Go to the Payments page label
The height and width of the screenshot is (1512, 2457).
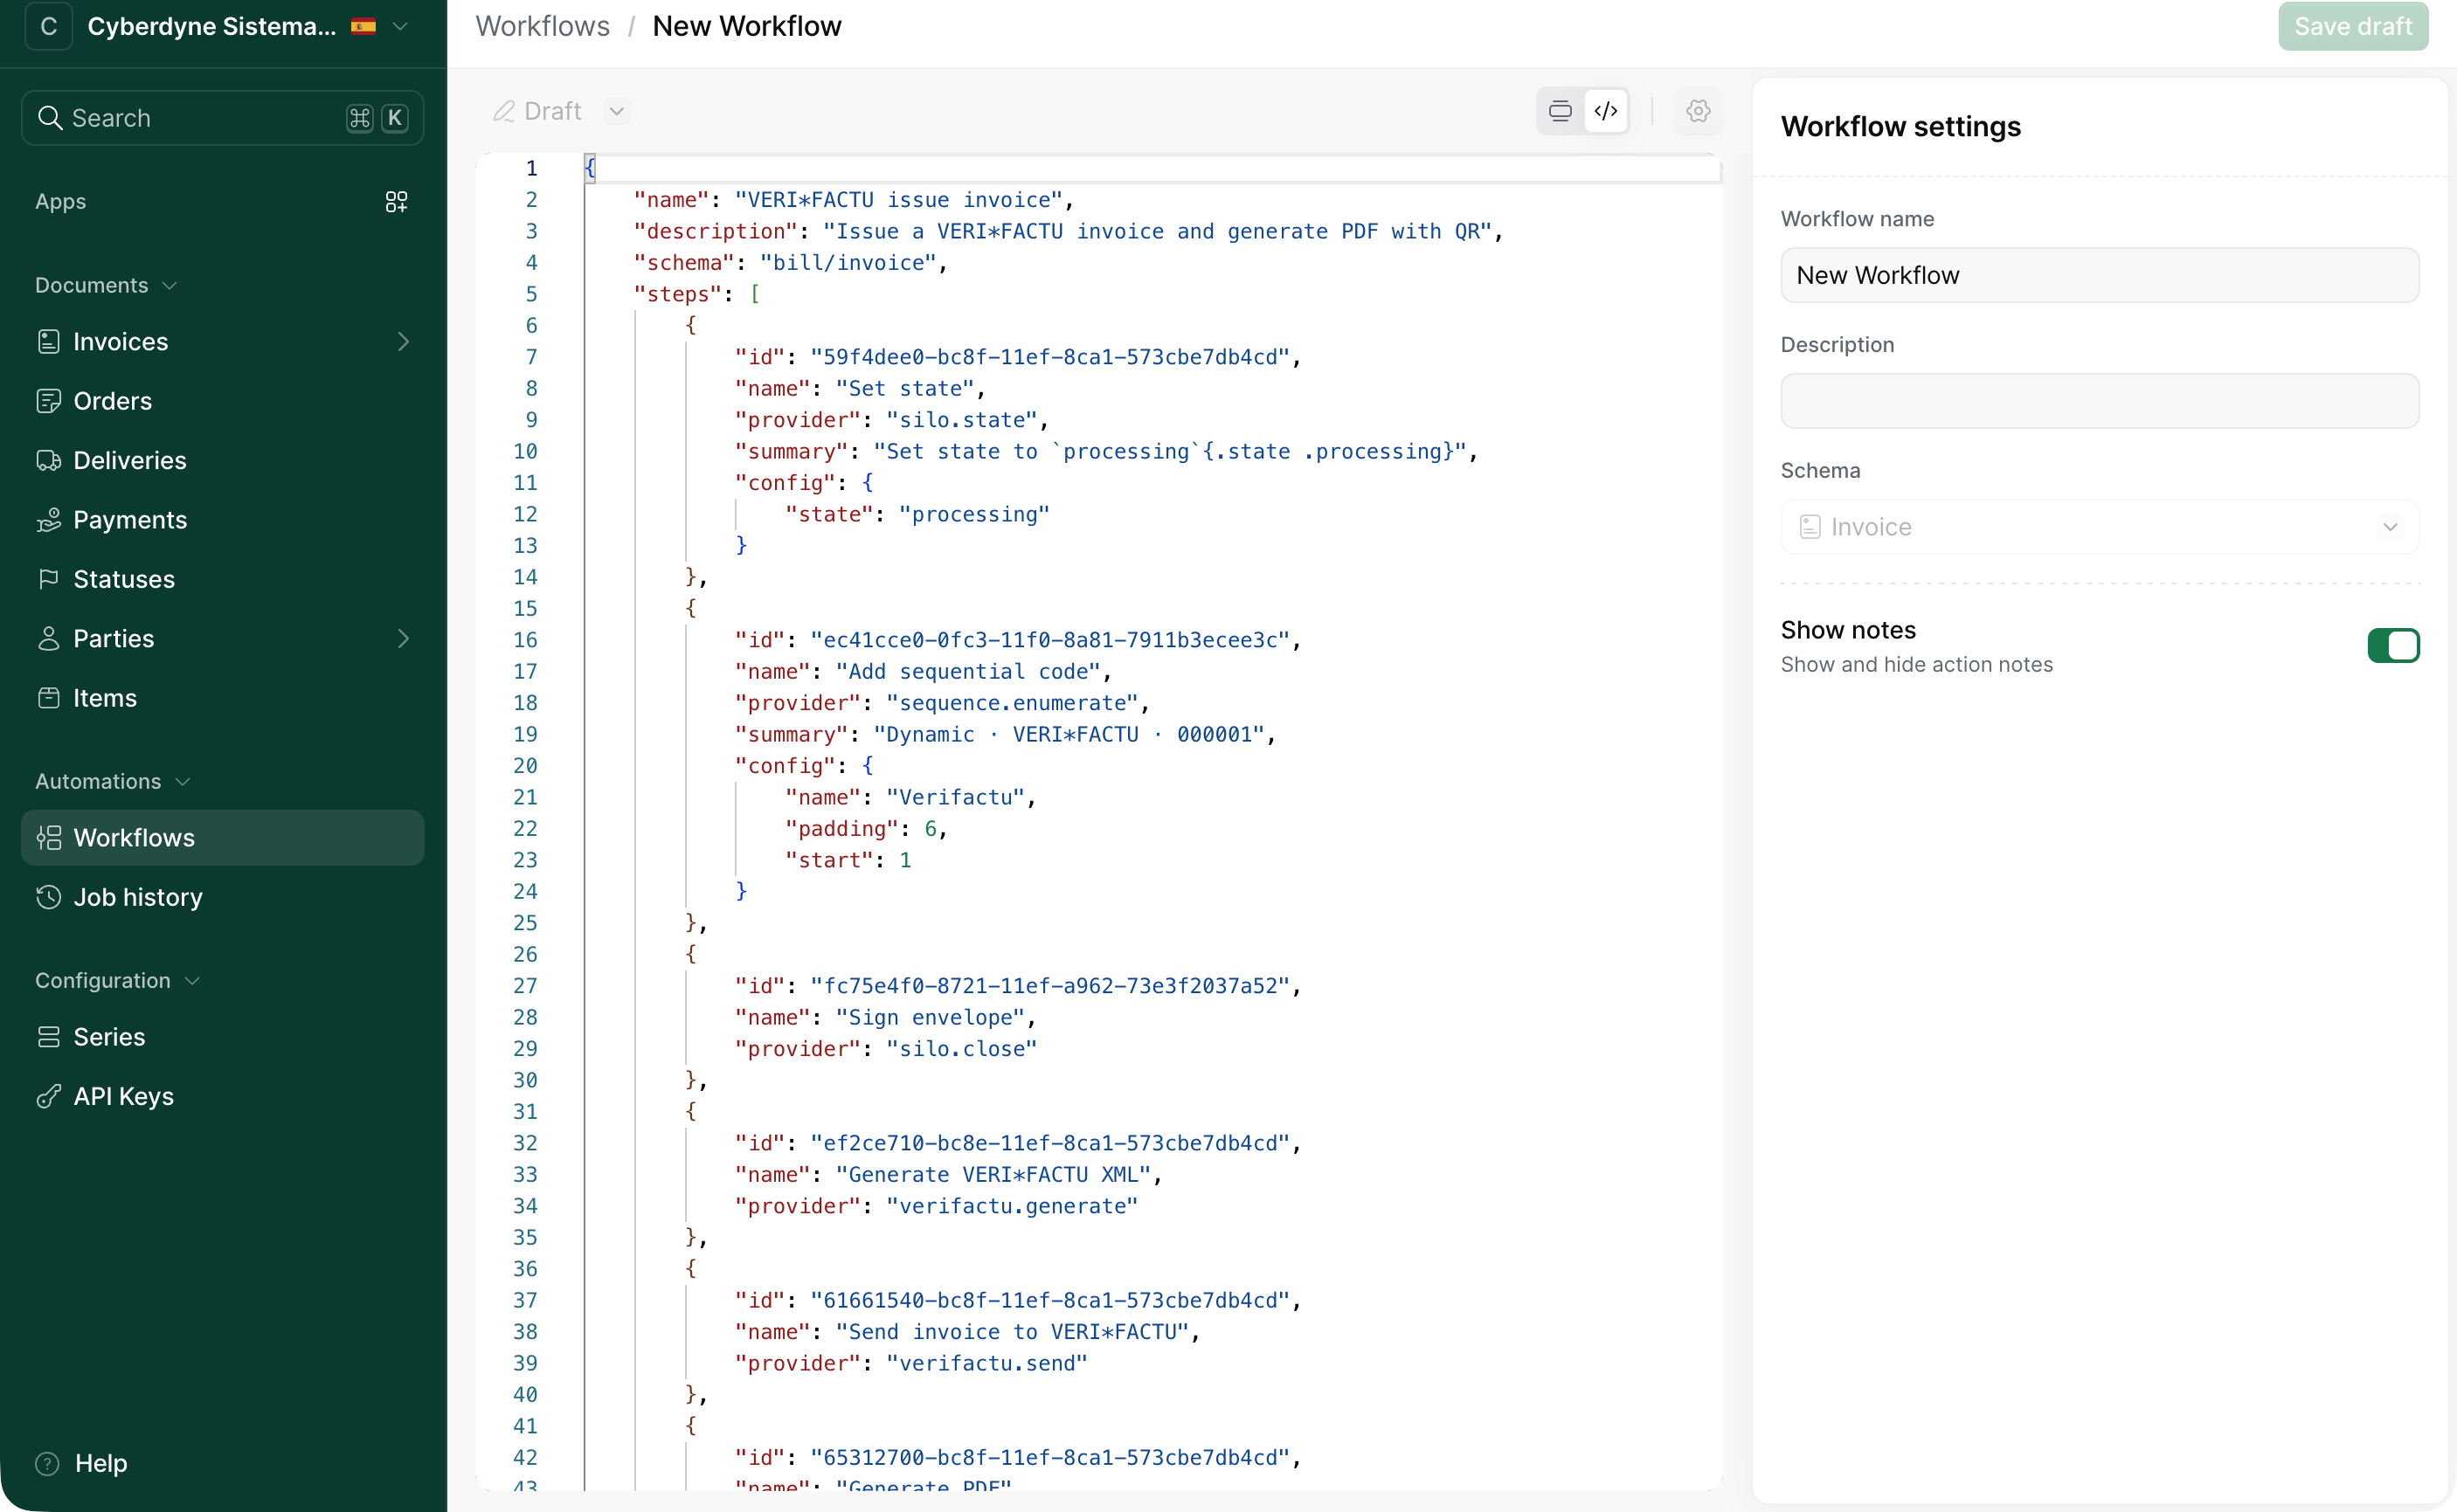pyautogui.click(x=130, y=520)
